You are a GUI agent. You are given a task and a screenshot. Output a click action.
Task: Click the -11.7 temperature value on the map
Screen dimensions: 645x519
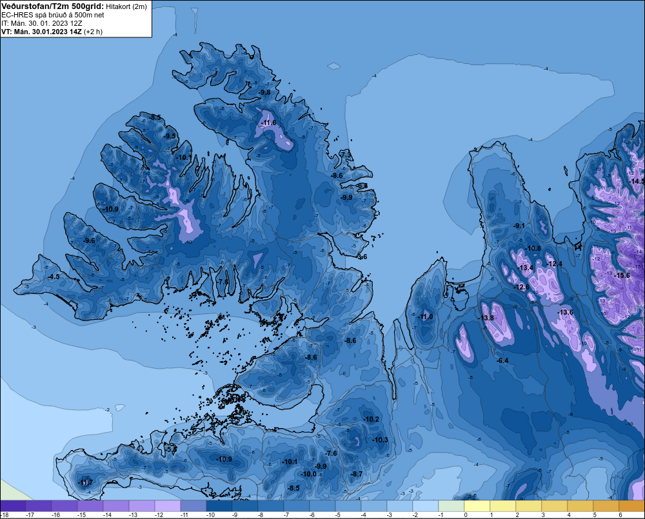[x=86, y=482]
